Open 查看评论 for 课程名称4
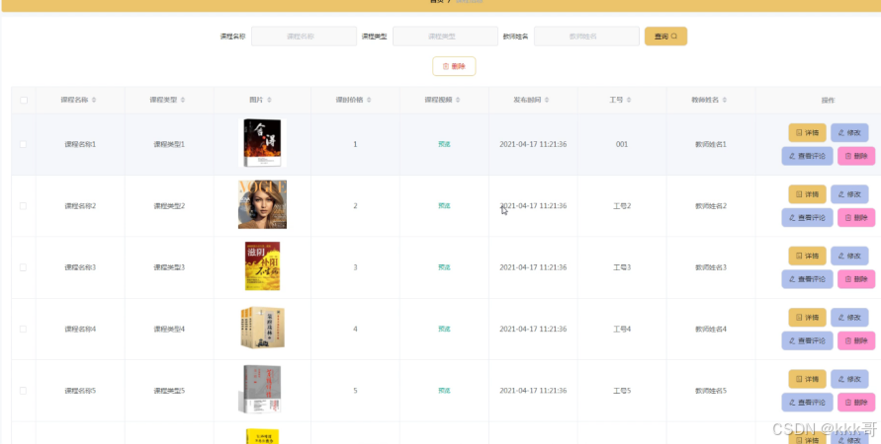Image resolution: width=881 pixels, height=444 pixels. [x=808, y=340]
